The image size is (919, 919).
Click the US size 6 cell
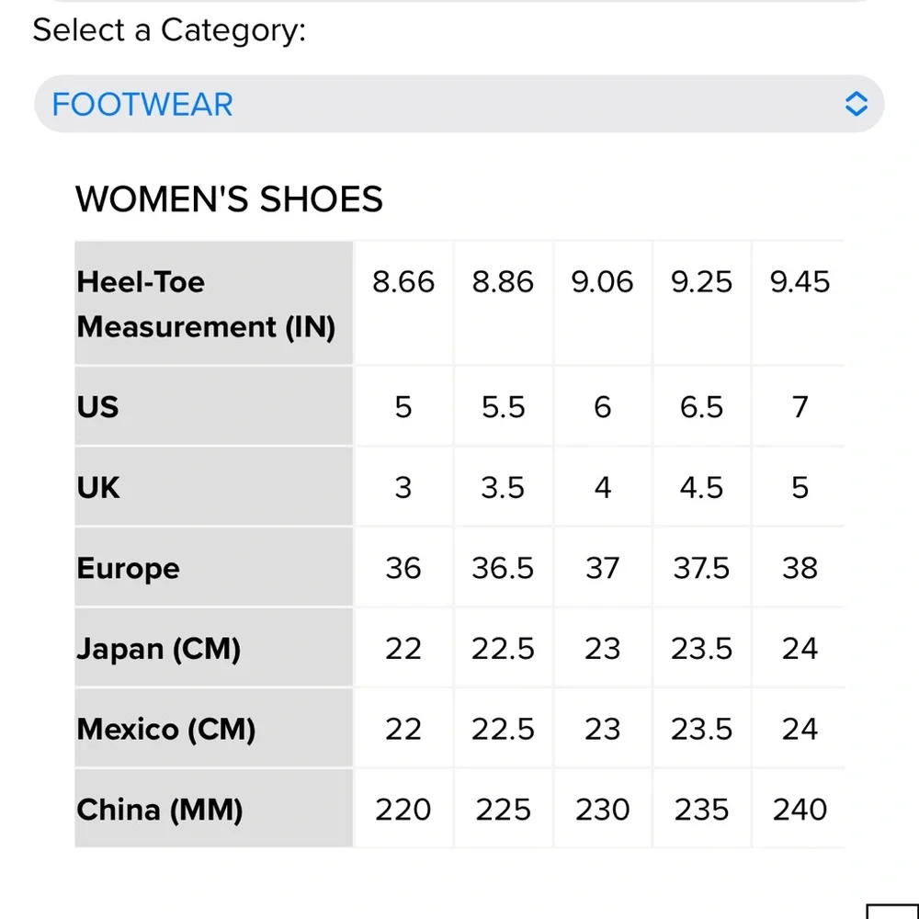pos(603,406)
